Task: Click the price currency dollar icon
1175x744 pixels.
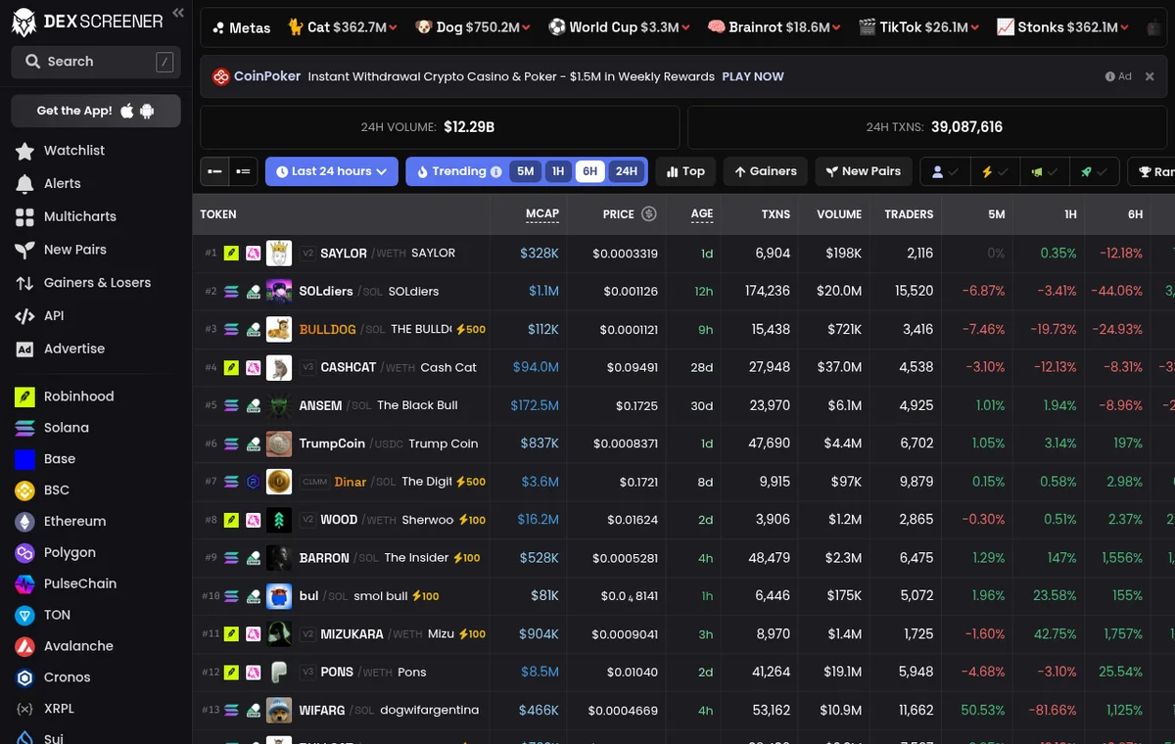Action: [x=648, y=213]
